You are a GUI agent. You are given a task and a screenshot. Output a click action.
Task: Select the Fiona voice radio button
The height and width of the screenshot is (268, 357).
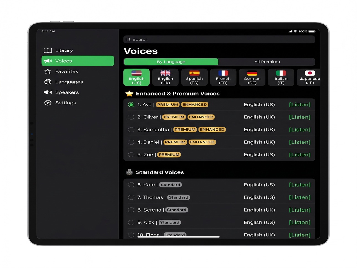(x=131, y=235)
